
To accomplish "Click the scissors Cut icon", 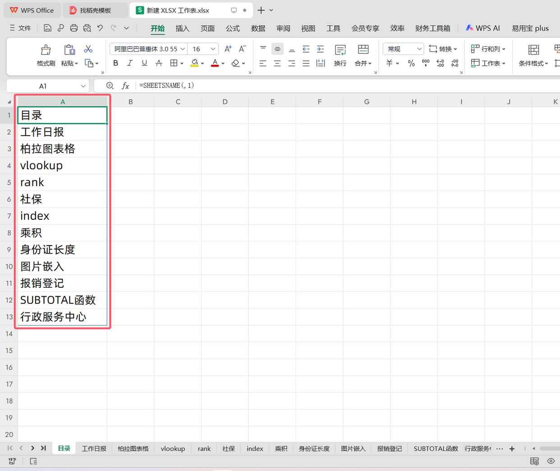I will [88, 49].
